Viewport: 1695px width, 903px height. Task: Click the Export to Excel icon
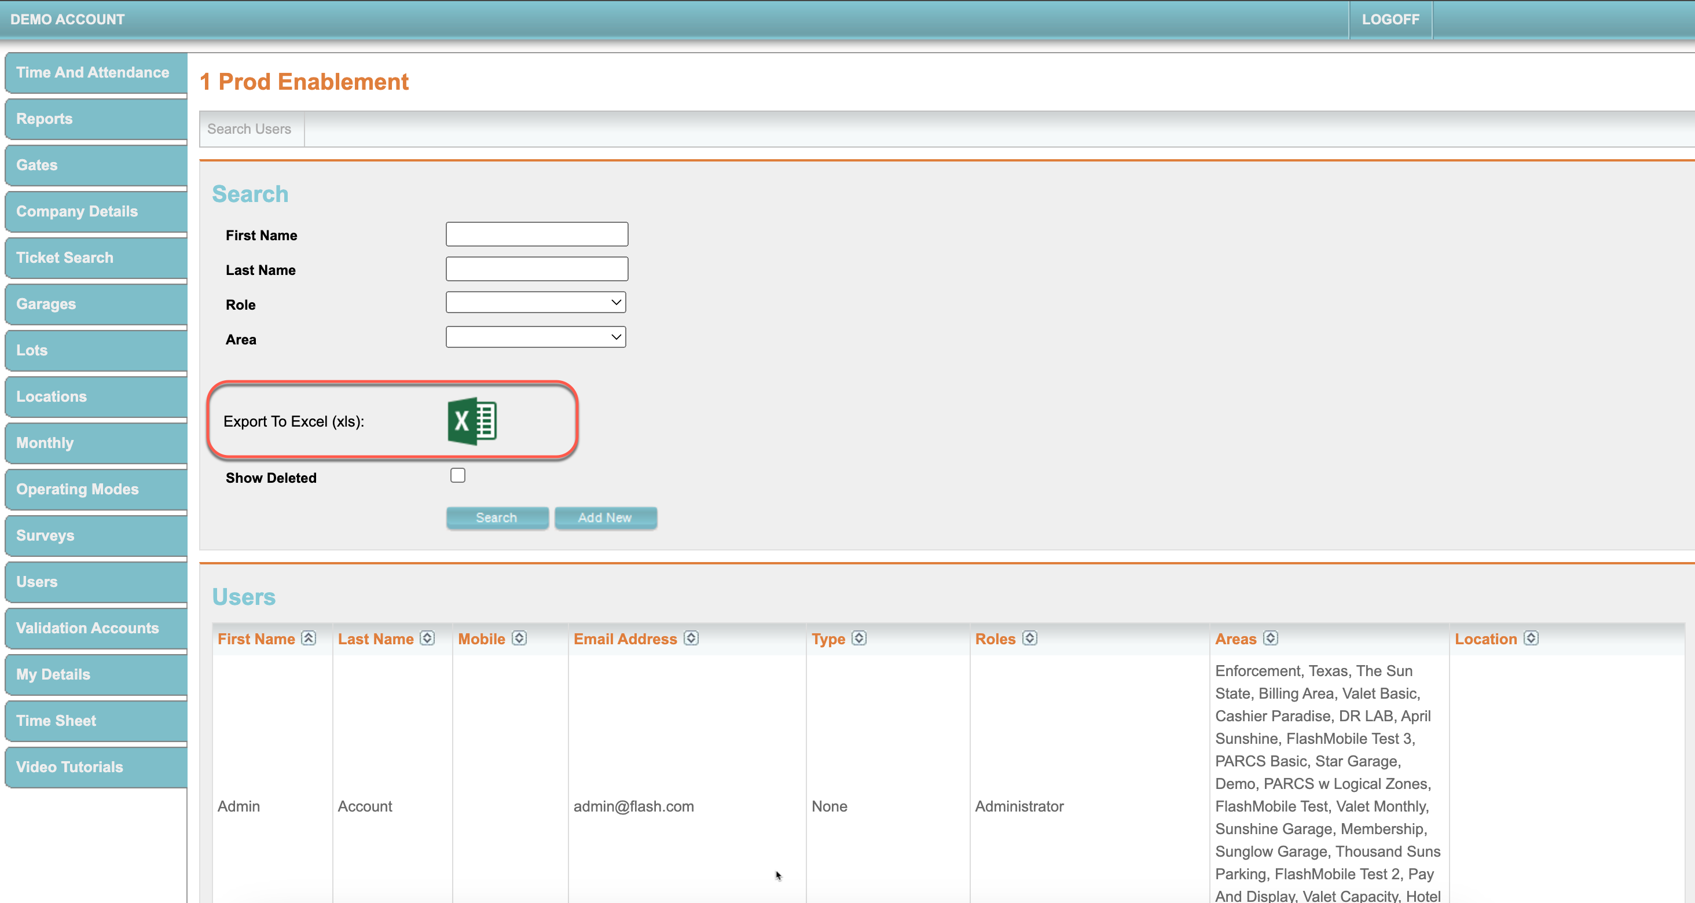pyautogui.click(x=472, y=421)
